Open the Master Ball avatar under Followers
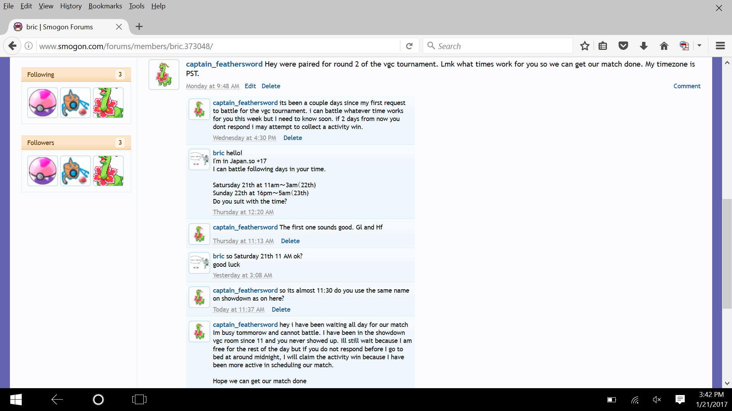 [43, 171]
